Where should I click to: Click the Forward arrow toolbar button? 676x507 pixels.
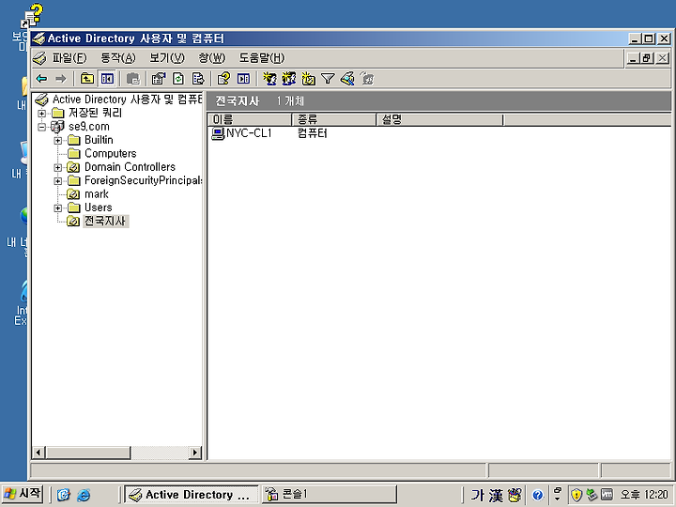coord(61,79)
